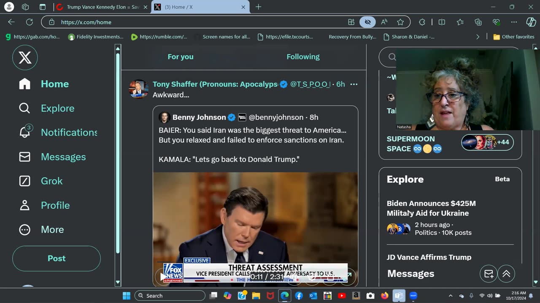Viewport: 540px width, 303px height.
Task: Open Explore in X sidebar
Action: point(47,108)
